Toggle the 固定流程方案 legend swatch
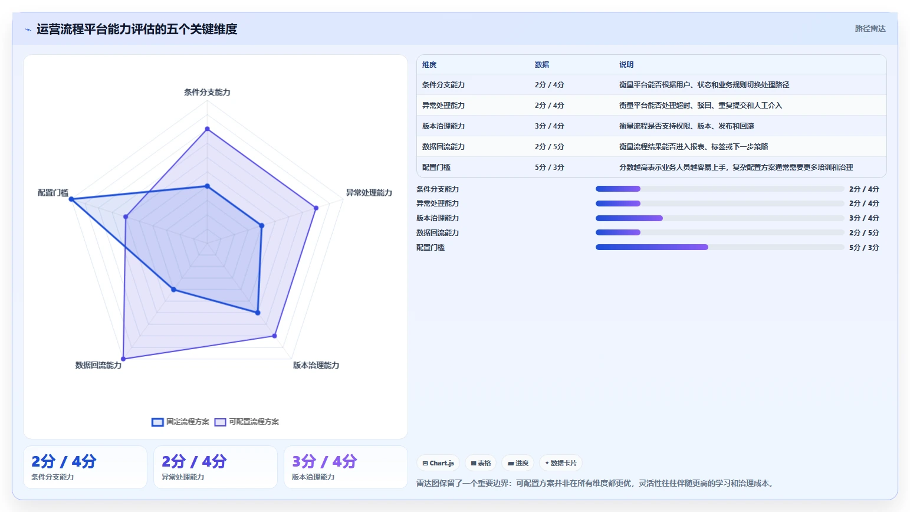This screenshot has width=910, height=512. coord(157,422)
